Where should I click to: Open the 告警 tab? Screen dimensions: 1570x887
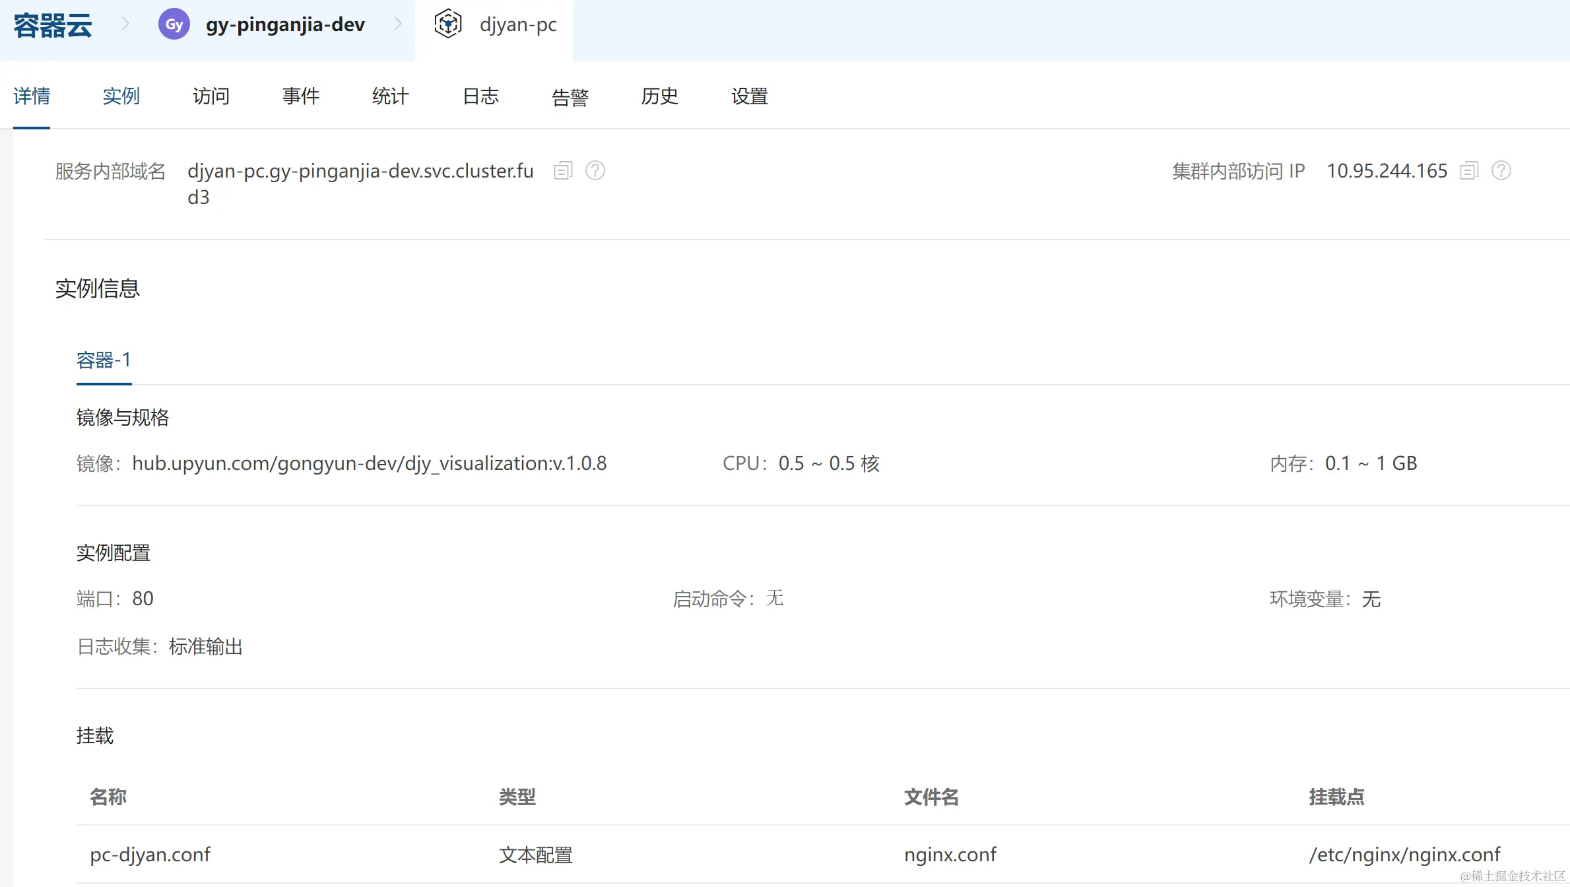tap(570, 97)
